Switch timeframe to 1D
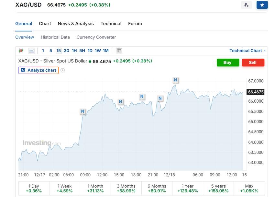275x197 pixels. (90, 51)
